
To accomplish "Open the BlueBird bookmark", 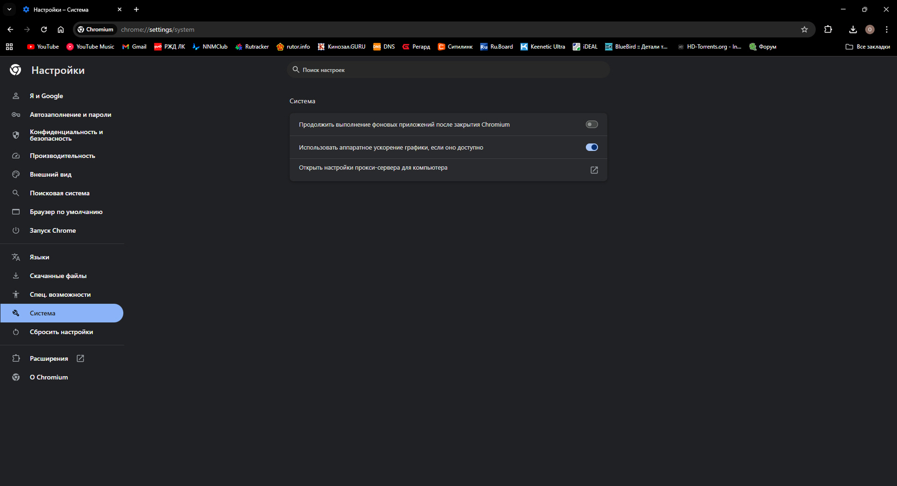I will click(x=636, y=47).
